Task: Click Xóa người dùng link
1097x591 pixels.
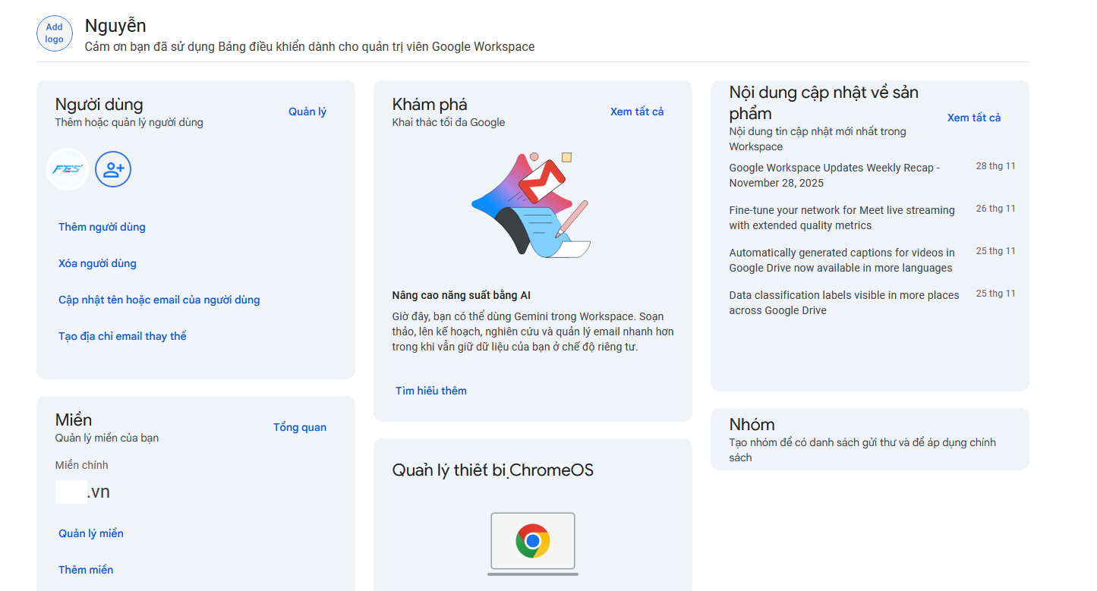Action: (97, 263)
